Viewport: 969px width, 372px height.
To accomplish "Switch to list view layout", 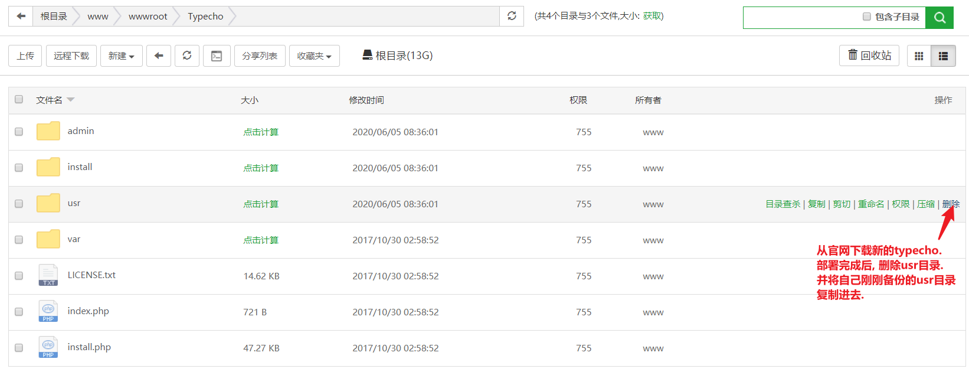I will (943, 56).
